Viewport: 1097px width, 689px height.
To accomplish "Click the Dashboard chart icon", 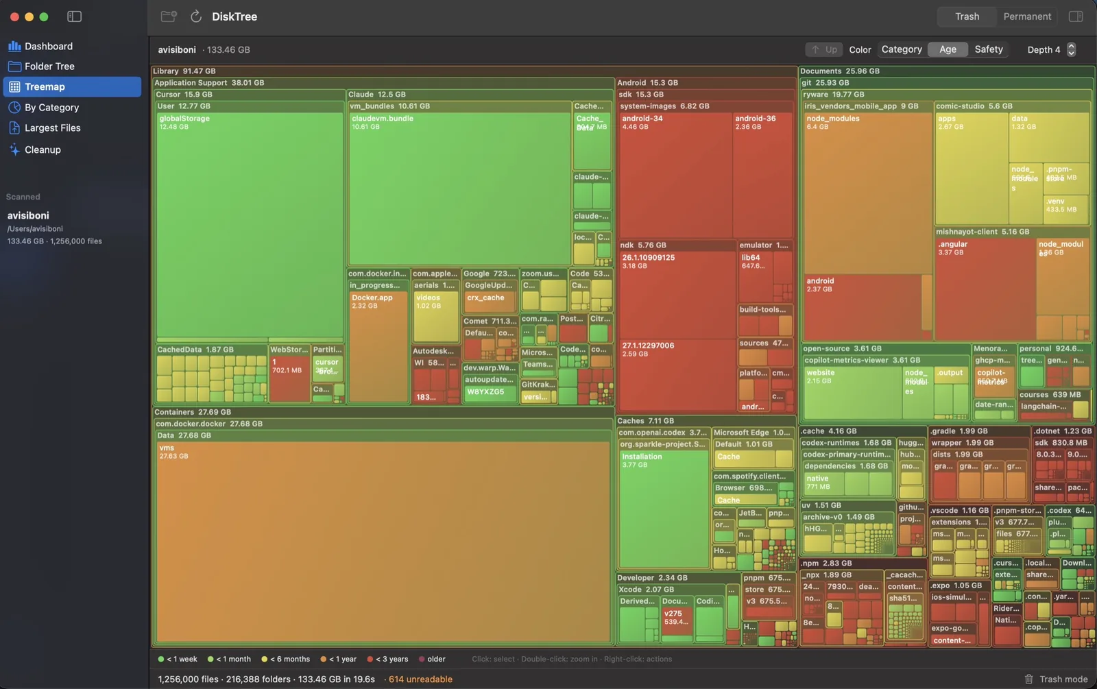I will click(x=14, y=46).
